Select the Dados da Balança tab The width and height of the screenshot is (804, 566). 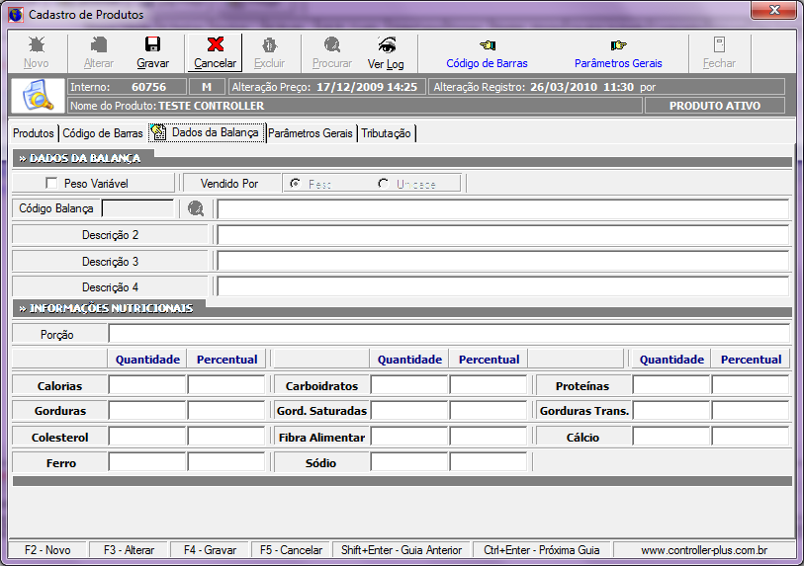[x=207, y=132]
